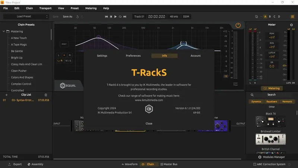Redo the last preset change
This screenshot has width=298, height=168.
click(82, 16)
